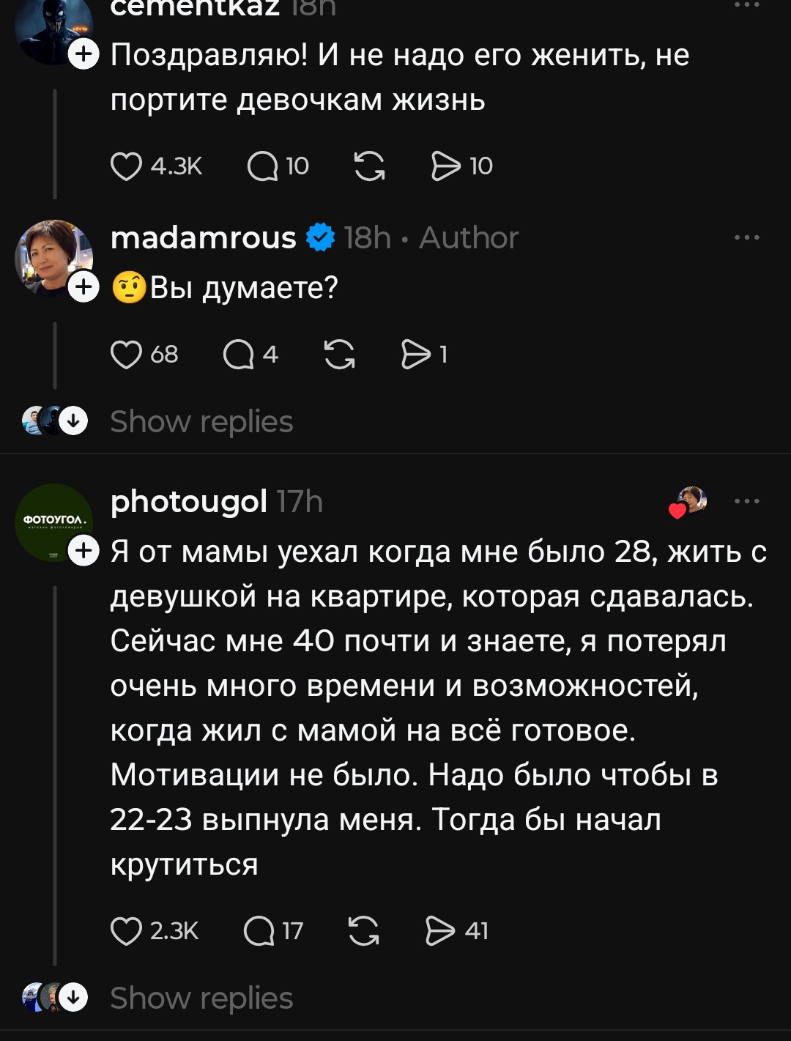This screenshot has height=1041, width=791.
Task: Repost the cementkaz comment
Action: 369,166
